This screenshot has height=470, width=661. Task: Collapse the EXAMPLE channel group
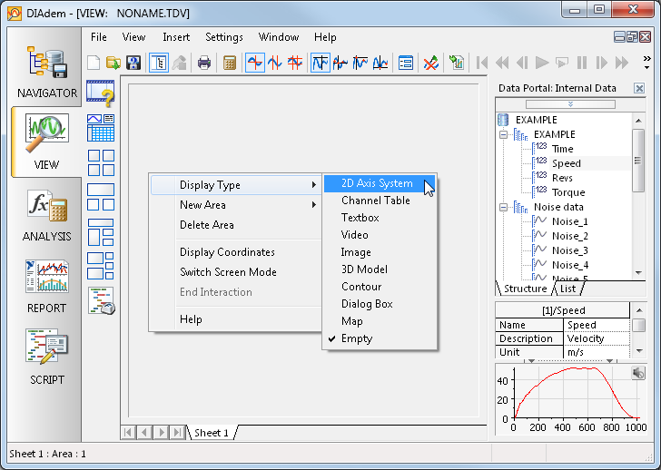503,134
